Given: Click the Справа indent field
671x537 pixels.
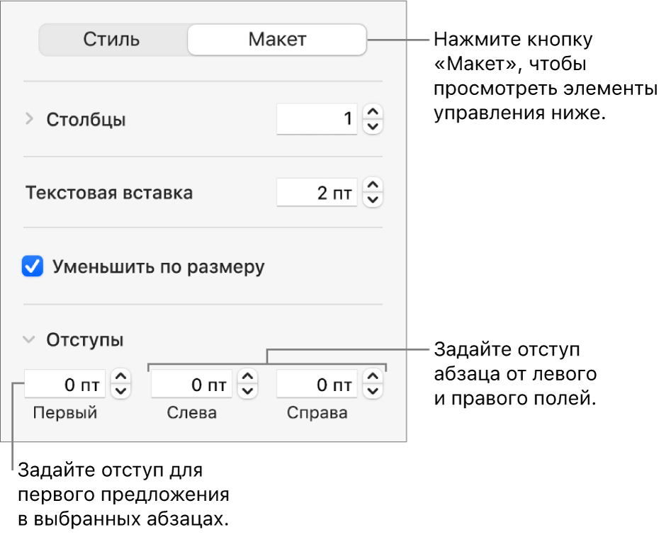Looking at the screenshot, I should tap(317, 385).
